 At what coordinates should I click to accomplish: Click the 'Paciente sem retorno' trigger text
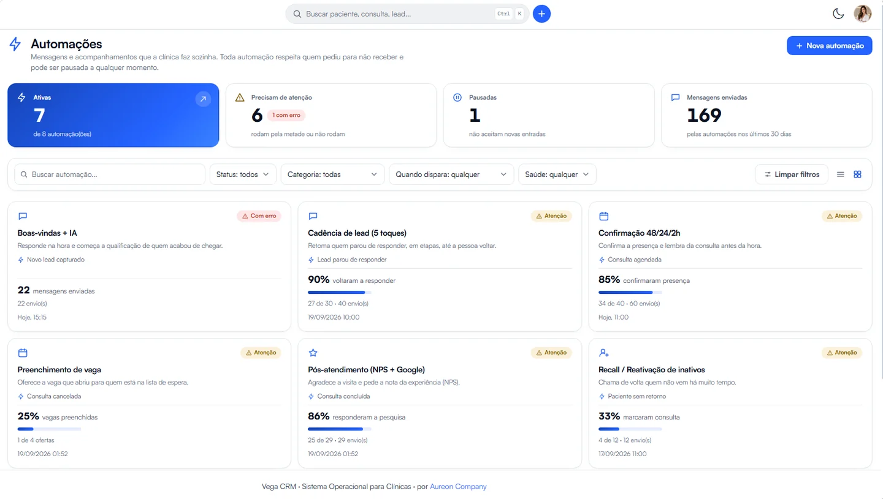tap(636, 396)
